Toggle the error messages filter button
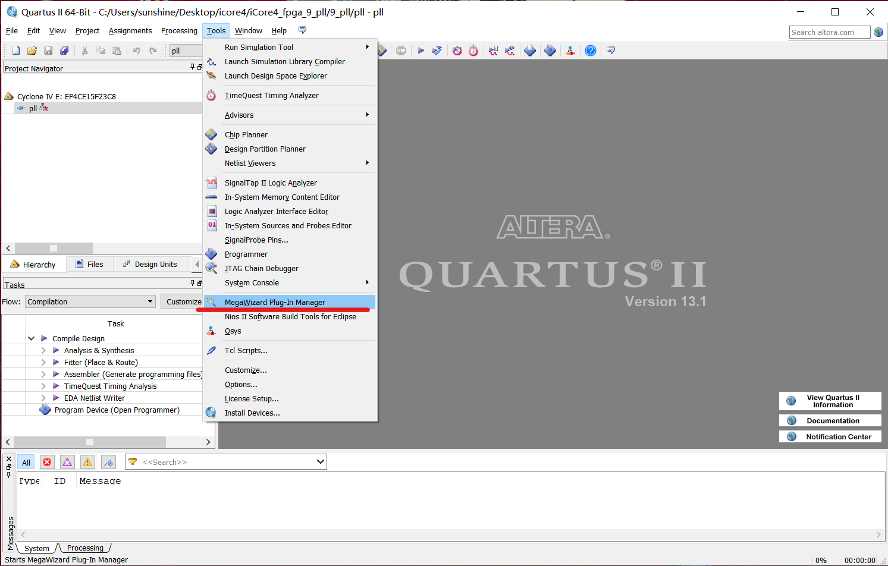 point(47,462)
